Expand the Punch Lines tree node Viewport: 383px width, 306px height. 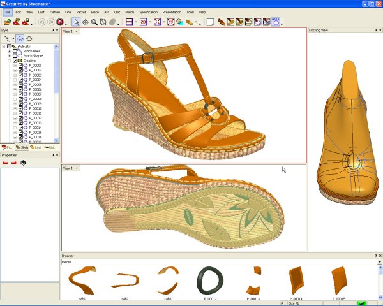coord(10,51)
